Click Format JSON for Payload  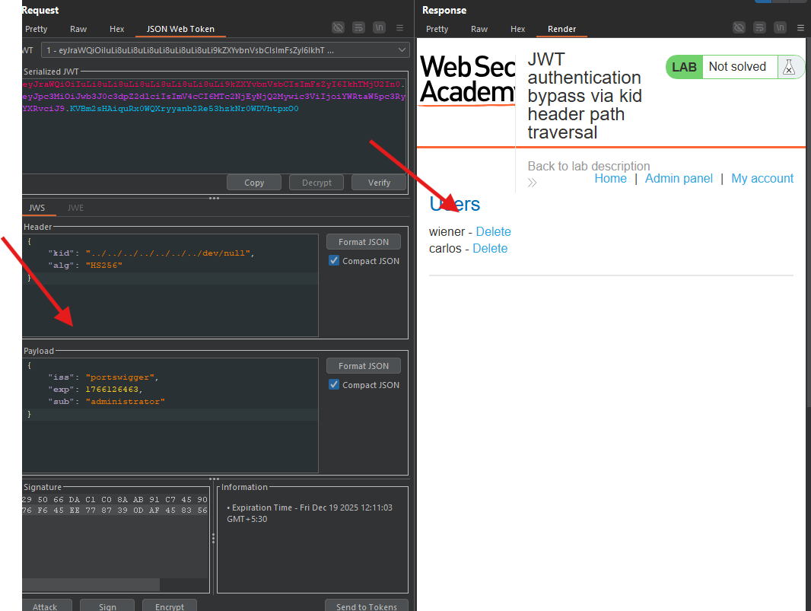pos(364,366)
